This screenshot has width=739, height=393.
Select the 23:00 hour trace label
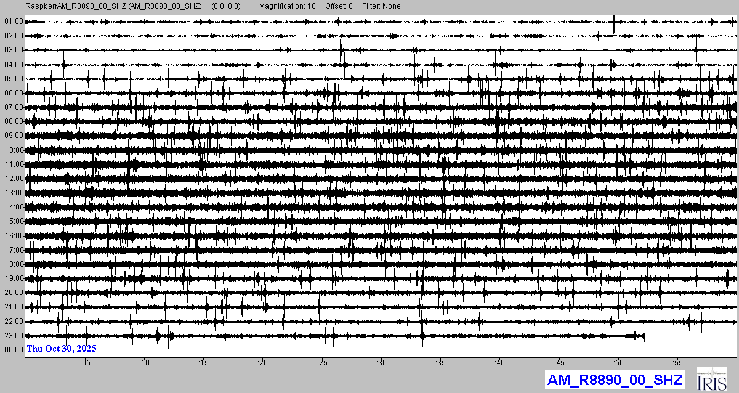point(13,336)
